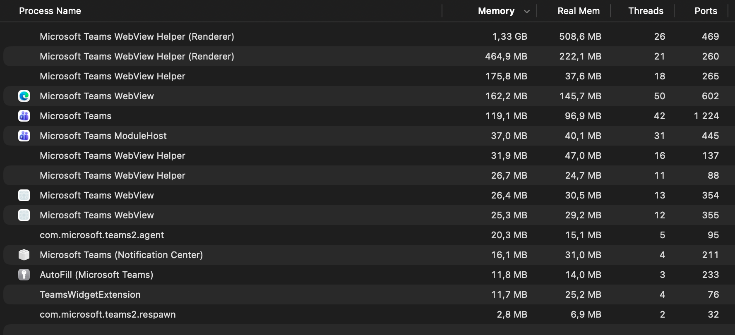Image resolution: width=735 pixels, height=335 pixels.
Task: Click the 602 ports value
Action: click(x=711, y=96)
